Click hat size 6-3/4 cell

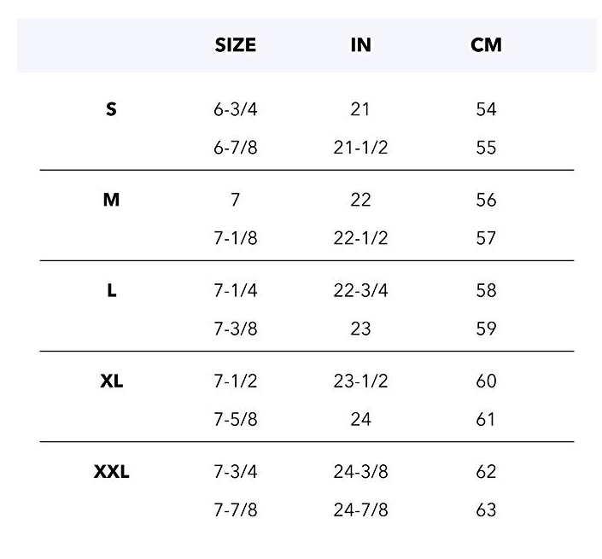[x=235, y=109]
